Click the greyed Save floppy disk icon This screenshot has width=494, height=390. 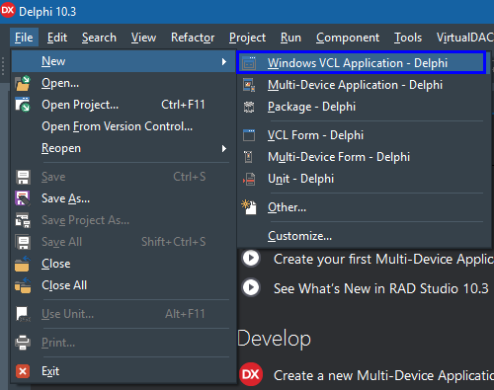(x=23, y=177)
